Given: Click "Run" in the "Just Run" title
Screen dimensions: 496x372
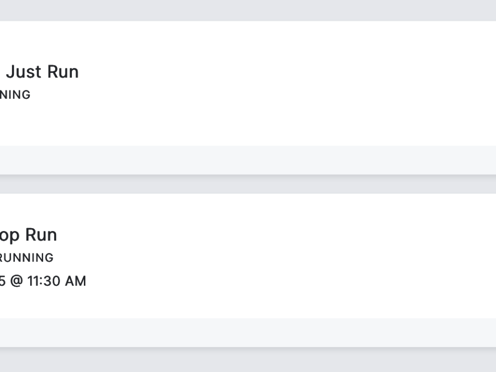Looking at the screenshot, I should pyautogui.click(x=62, y=72).
